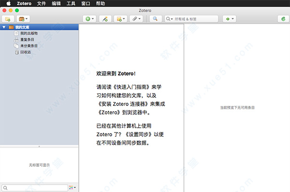Click the 回收站 trash can icon
Screen dimensions: 290x192
coord(16,52)
